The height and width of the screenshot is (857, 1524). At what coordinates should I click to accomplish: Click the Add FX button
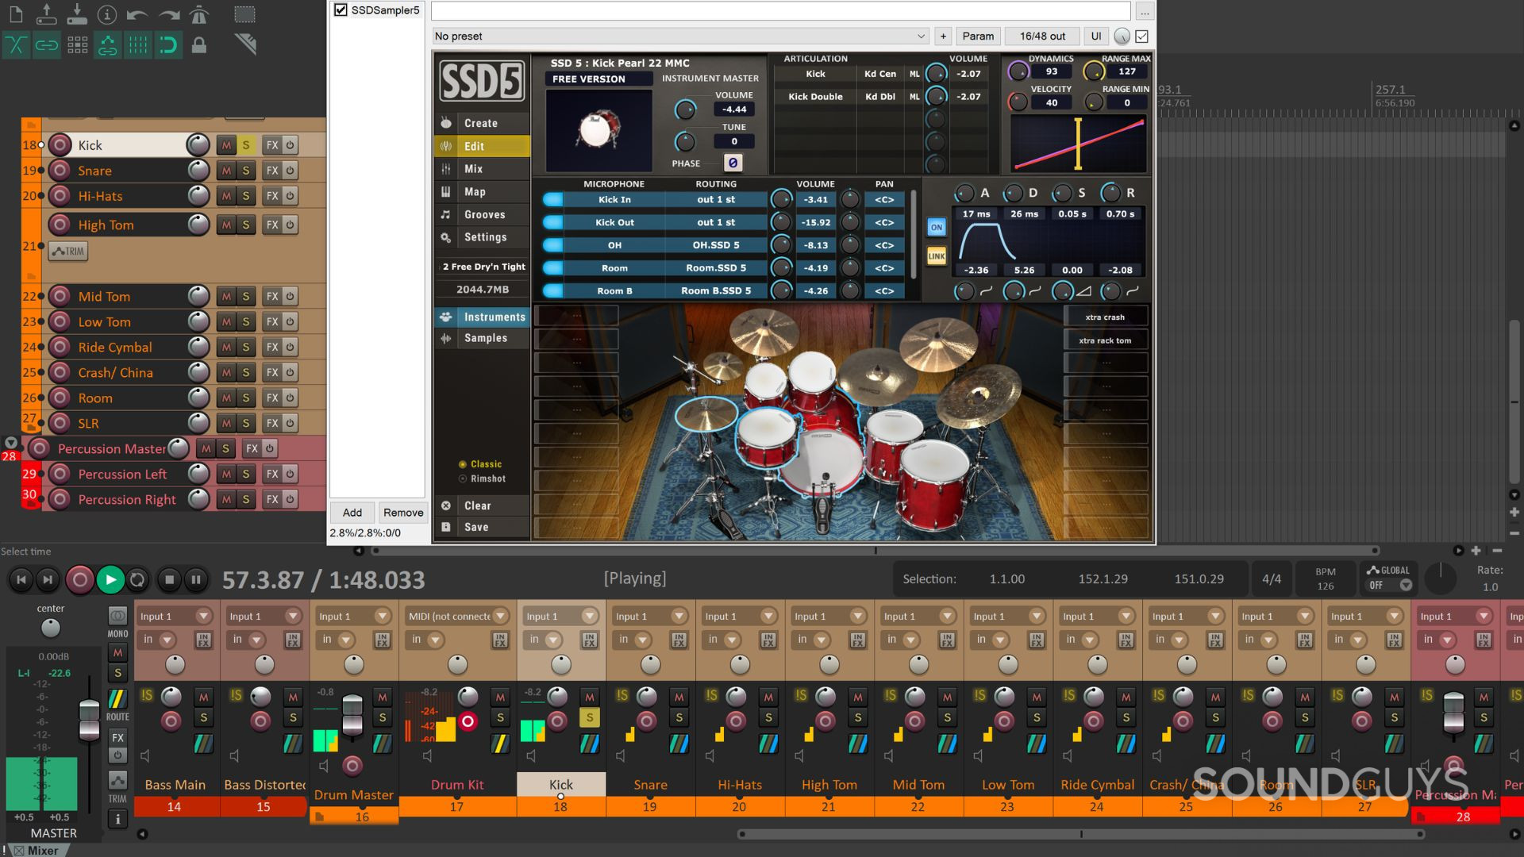(x=352, y=513)
